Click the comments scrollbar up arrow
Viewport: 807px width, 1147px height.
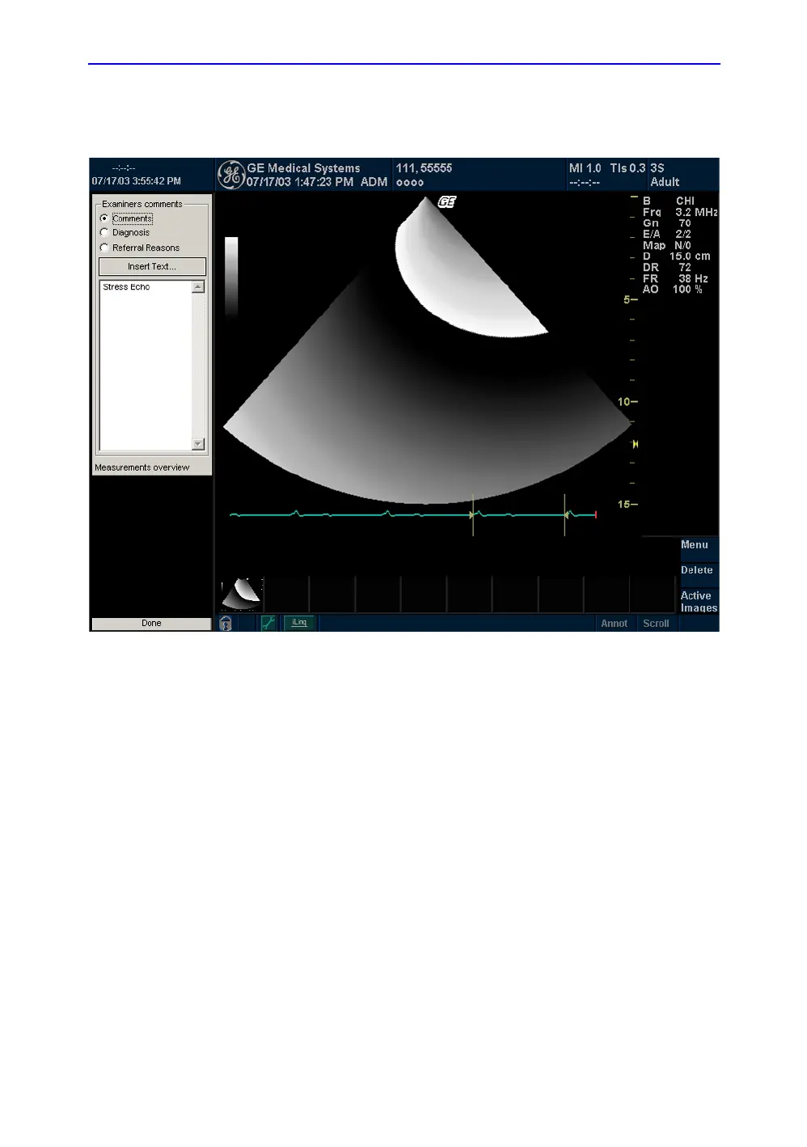pos(198,287)
